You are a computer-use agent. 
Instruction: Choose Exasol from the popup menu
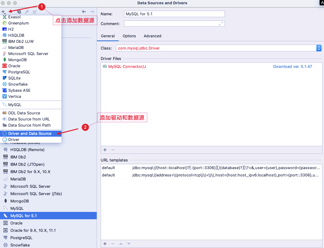(31, 17)
